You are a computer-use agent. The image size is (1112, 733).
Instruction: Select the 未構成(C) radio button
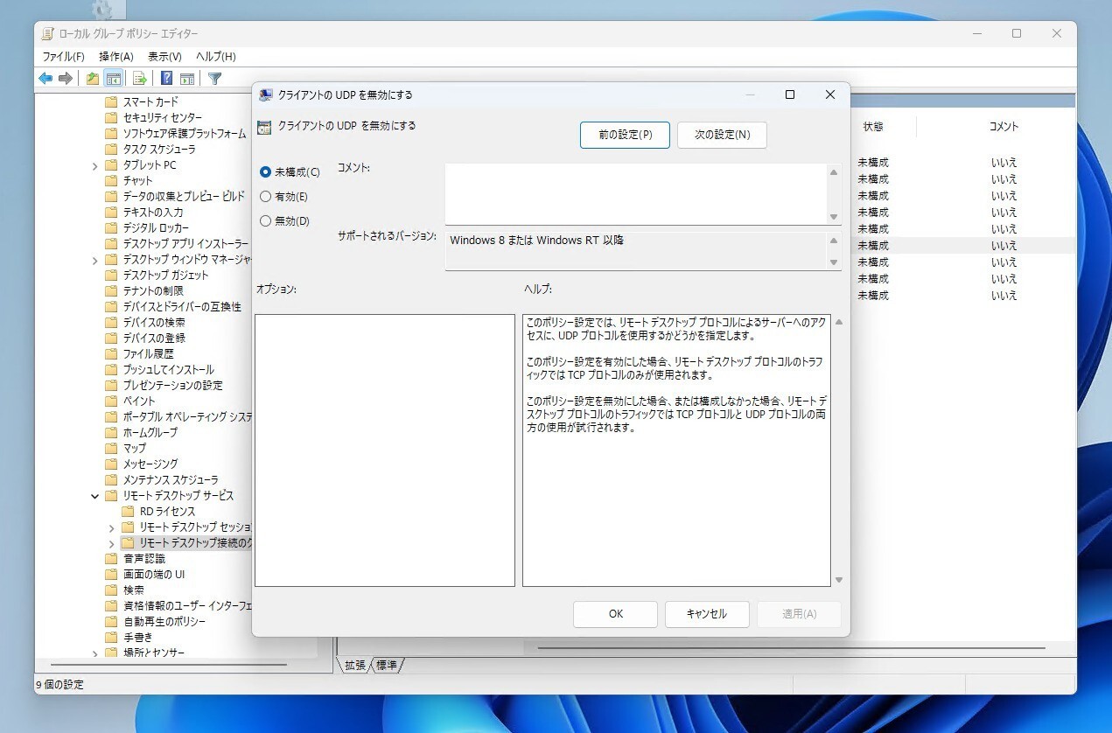tap(266, 172)
